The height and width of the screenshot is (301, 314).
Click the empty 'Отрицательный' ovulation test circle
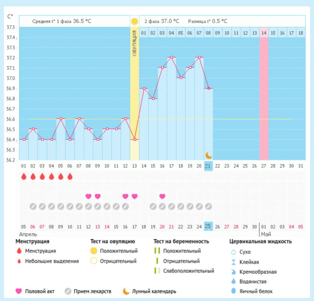(94, 261)
